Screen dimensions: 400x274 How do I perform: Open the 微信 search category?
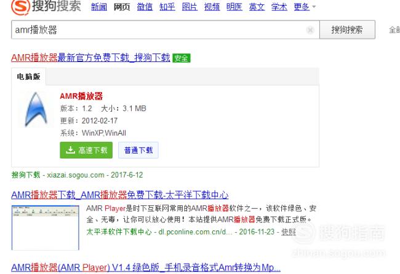coord(145,7)
